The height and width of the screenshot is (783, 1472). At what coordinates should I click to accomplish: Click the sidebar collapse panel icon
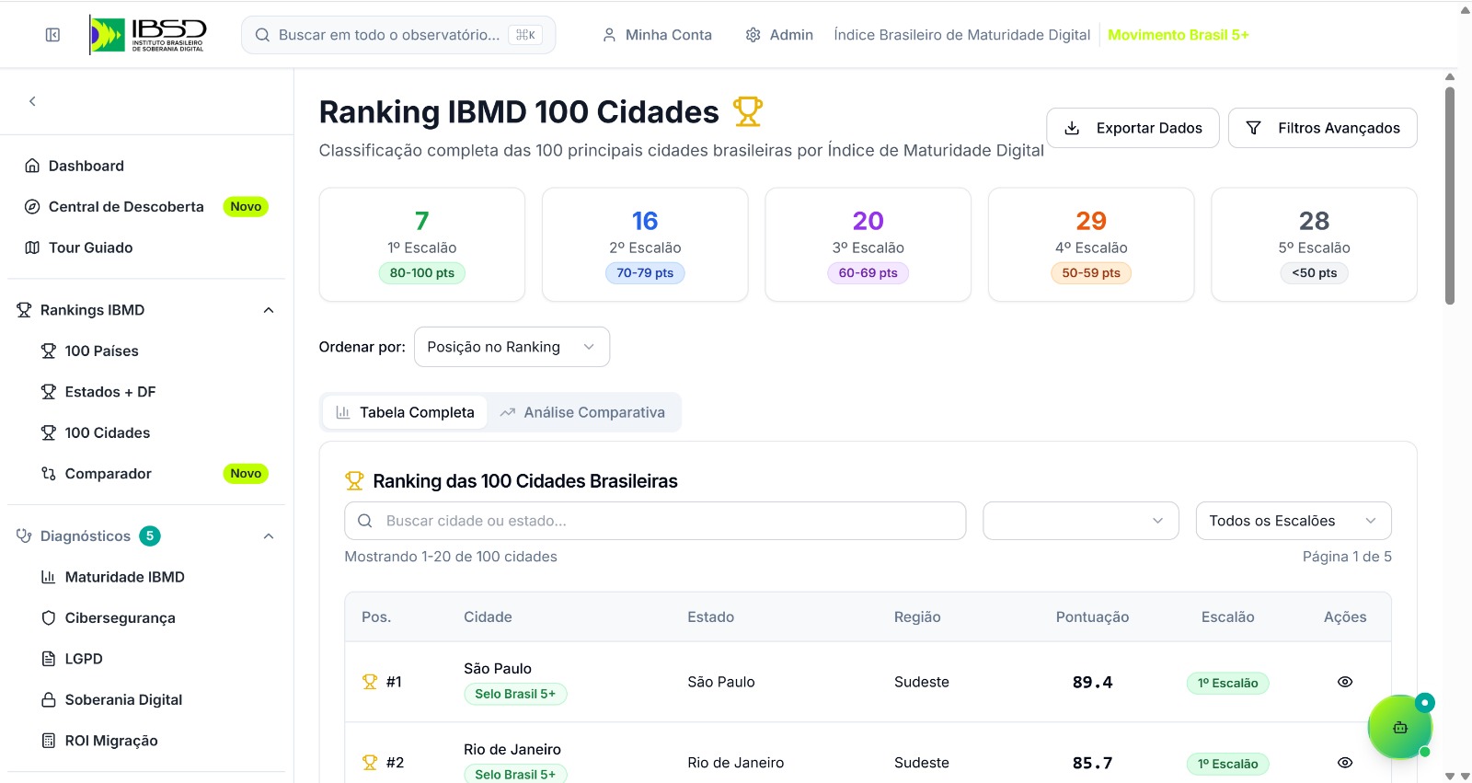(x=52, y=35)
